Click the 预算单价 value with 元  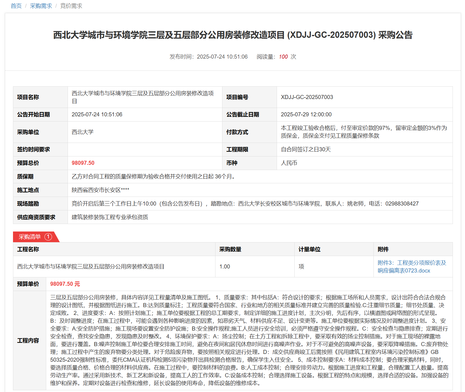[x=65, y=284]
